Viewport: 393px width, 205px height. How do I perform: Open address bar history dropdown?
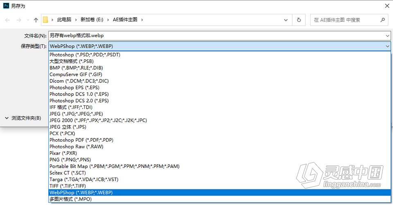click(286, 20)
